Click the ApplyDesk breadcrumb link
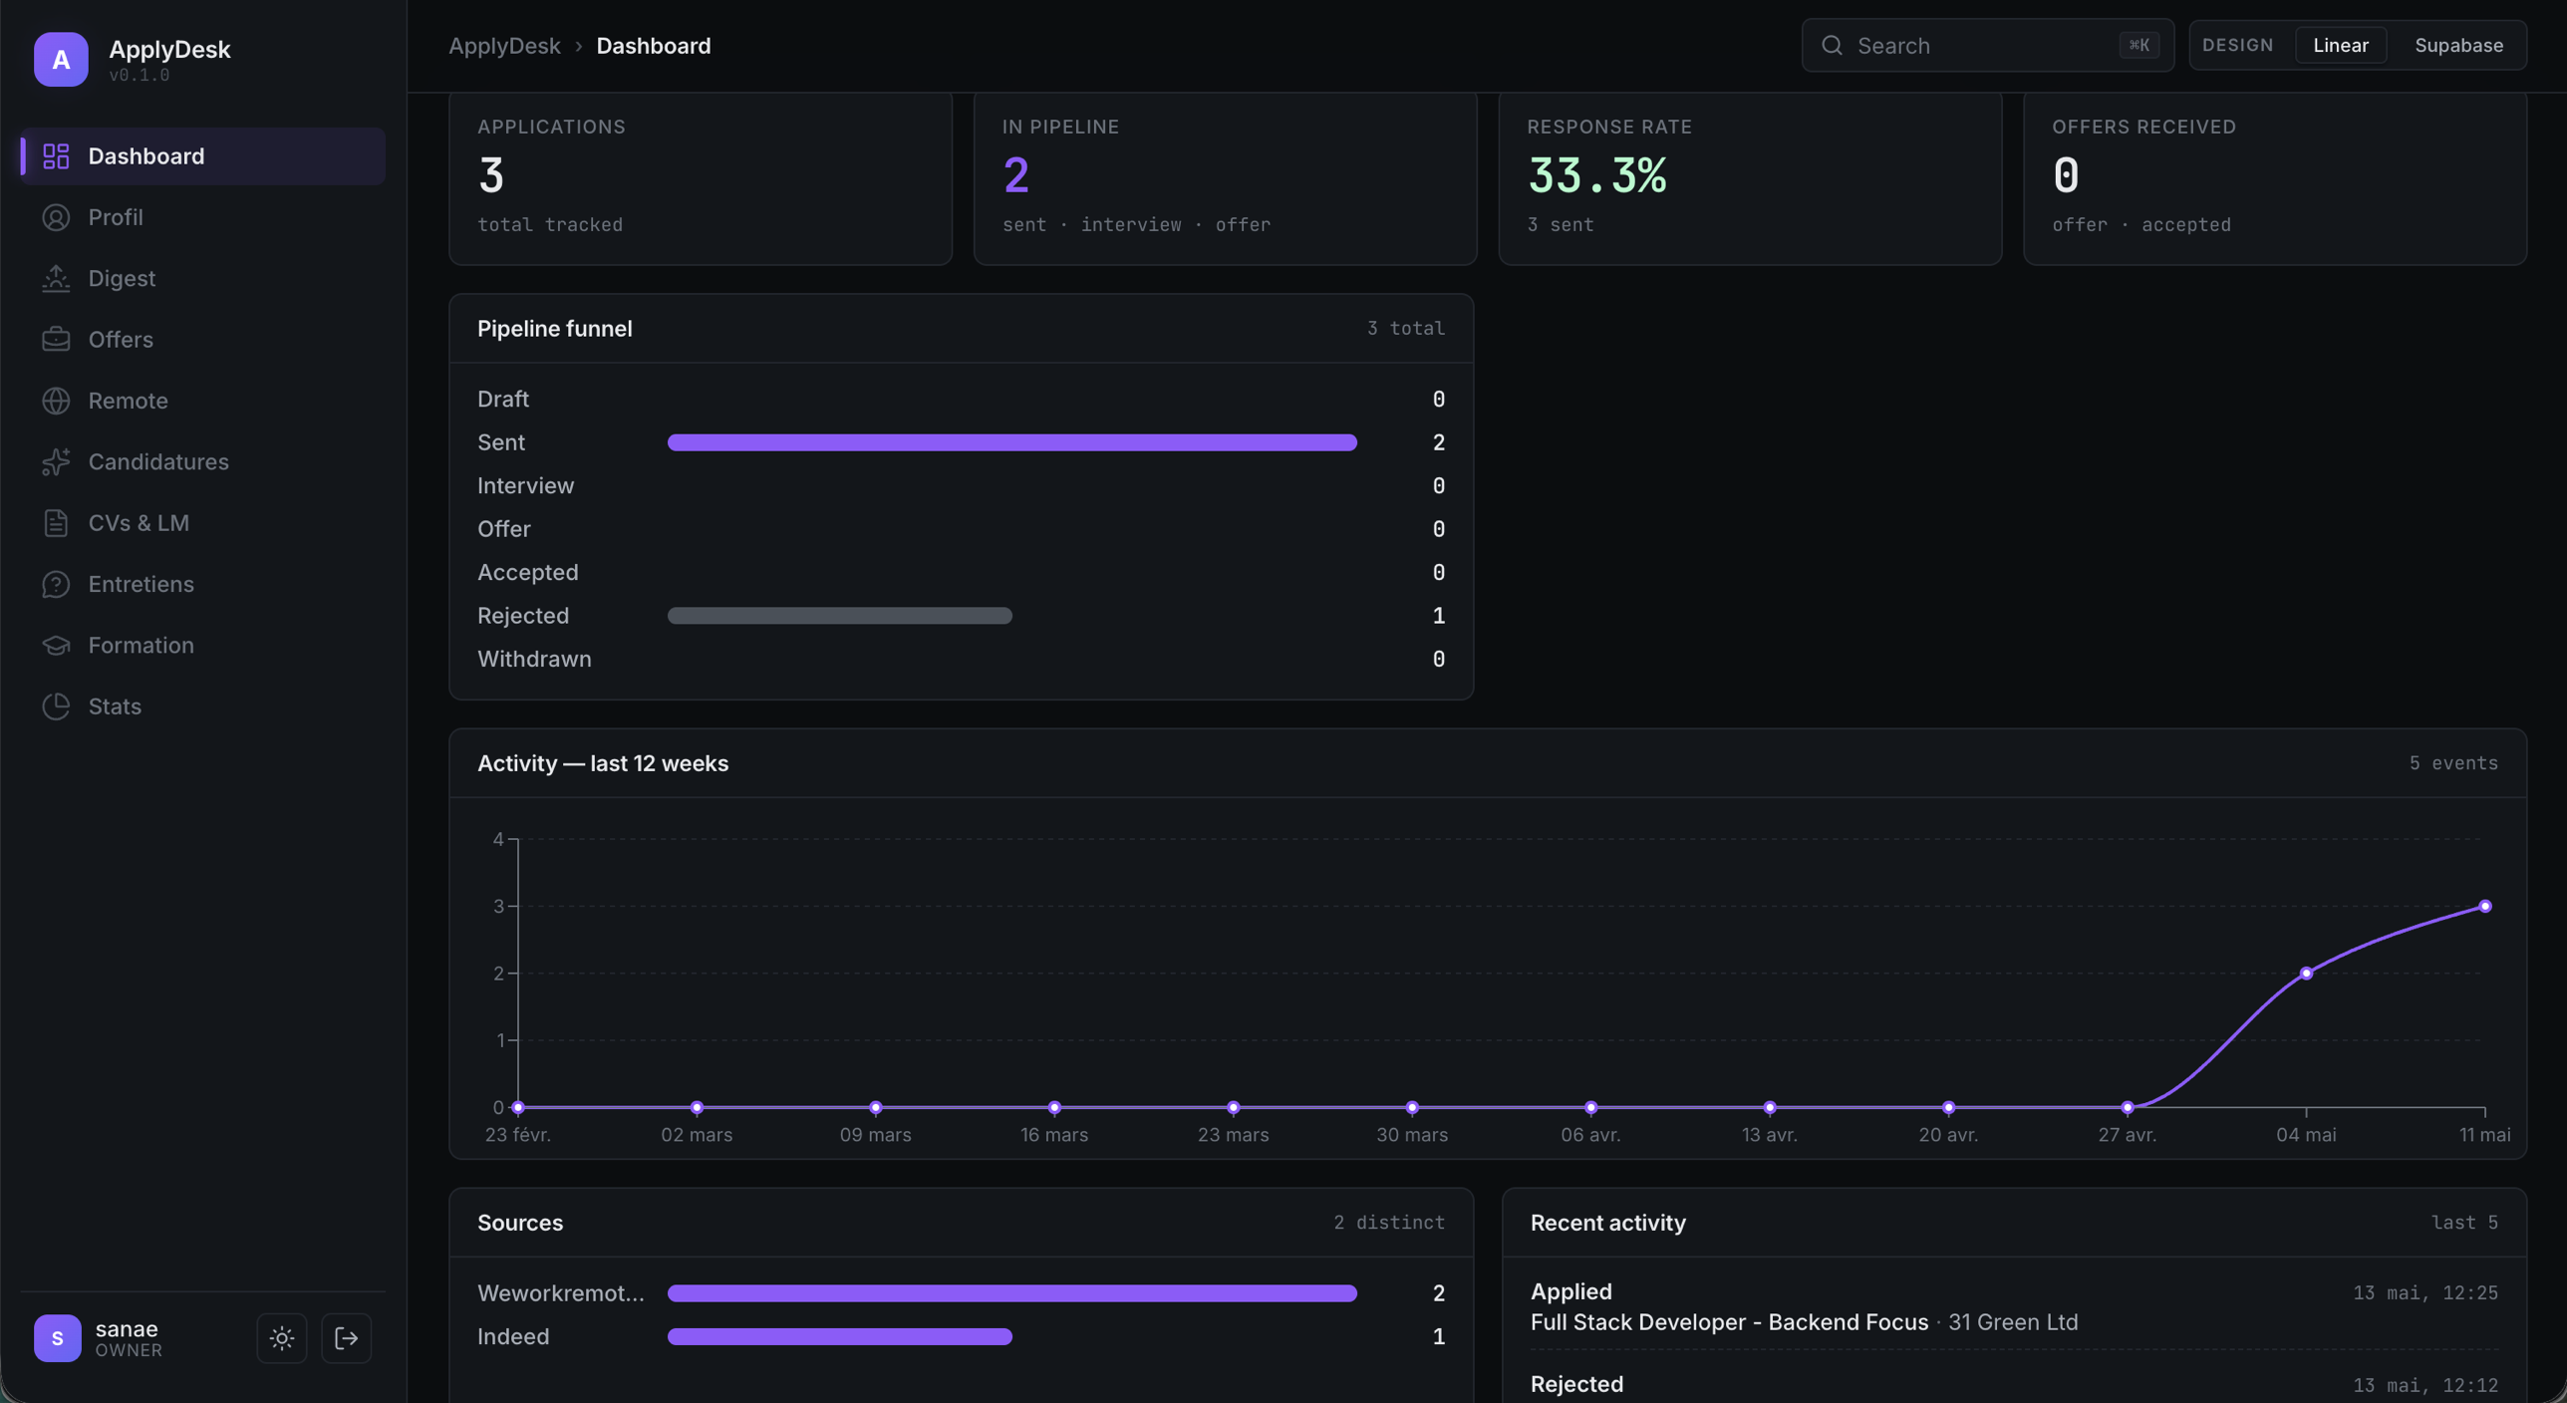Viewport: 2567px width, 1403px height. click(x=504, y=46)
